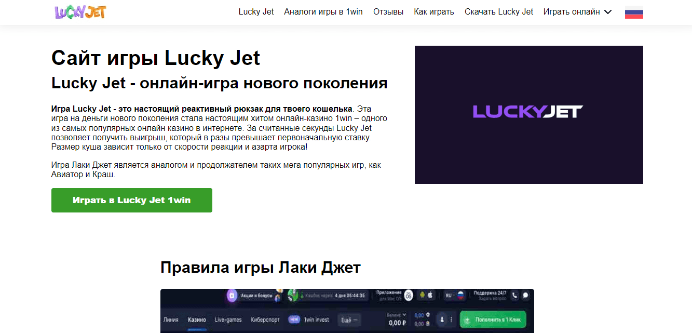Viewport: 692px width, 333px height.
Task: Select Отзывы in the navigation menu
Action: (x=388, y=11)
